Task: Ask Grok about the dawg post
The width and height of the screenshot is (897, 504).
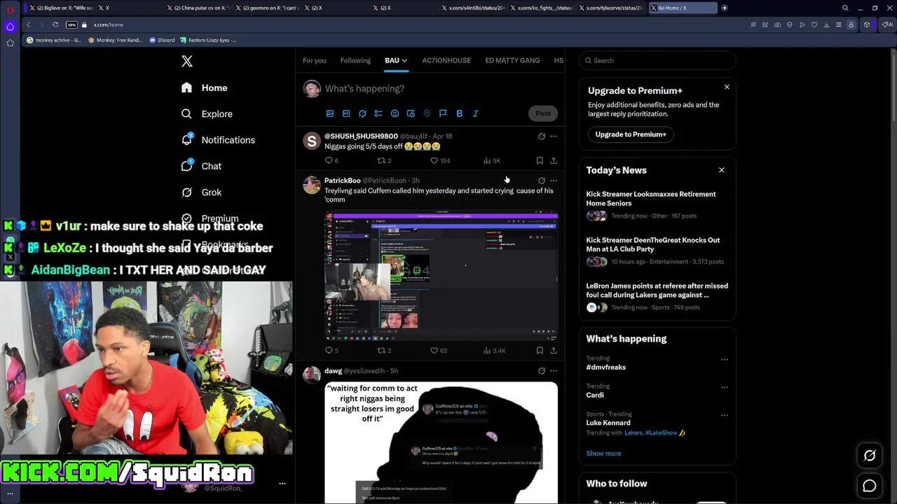Action: click(541, 370)
